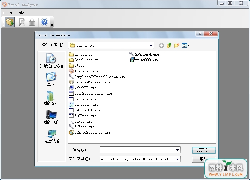Screen dimensions: 250x180
Task: Expand the file name dropdown arrow
Action: point(177,150)
